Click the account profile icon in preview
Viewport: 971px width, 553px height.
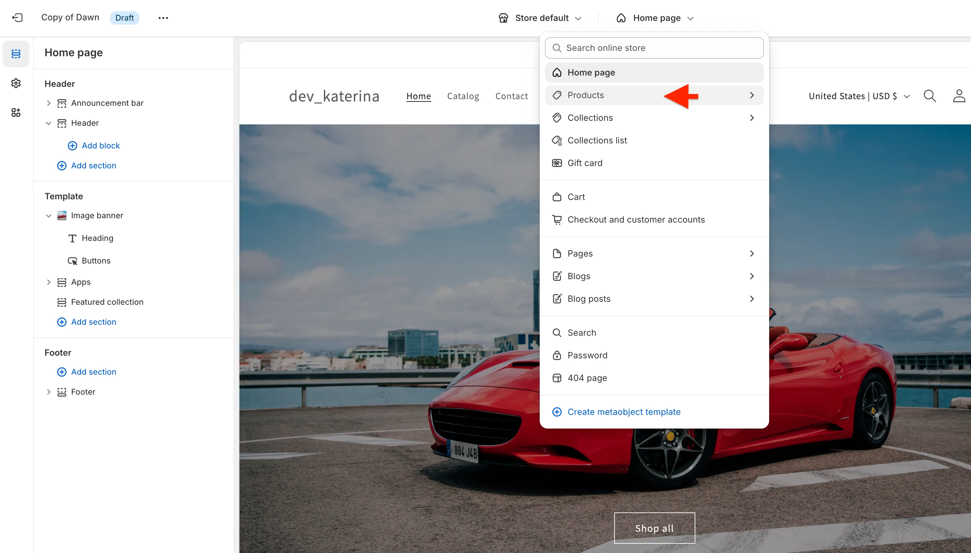point(959,96)
